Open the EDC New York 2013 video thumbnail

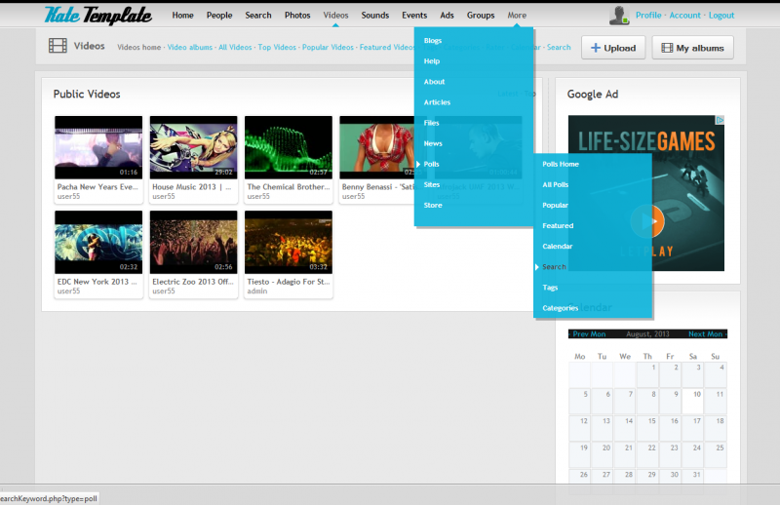click(x=98, y=242)
